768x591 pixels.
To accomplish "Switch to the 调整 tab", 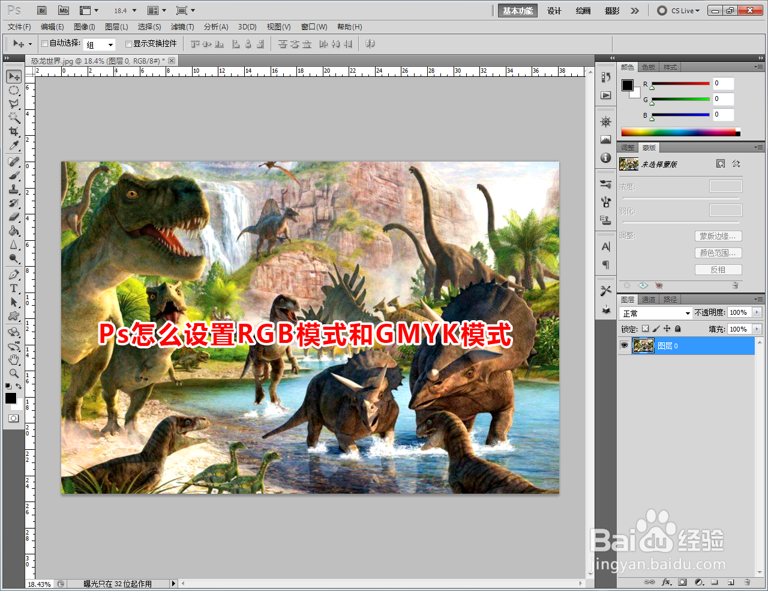I will coord(628,148).
